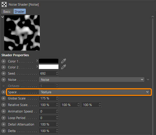The image size is (156, 135).
Task: Toggle the Noise animation dot
Action: click(x=4, y=80)
